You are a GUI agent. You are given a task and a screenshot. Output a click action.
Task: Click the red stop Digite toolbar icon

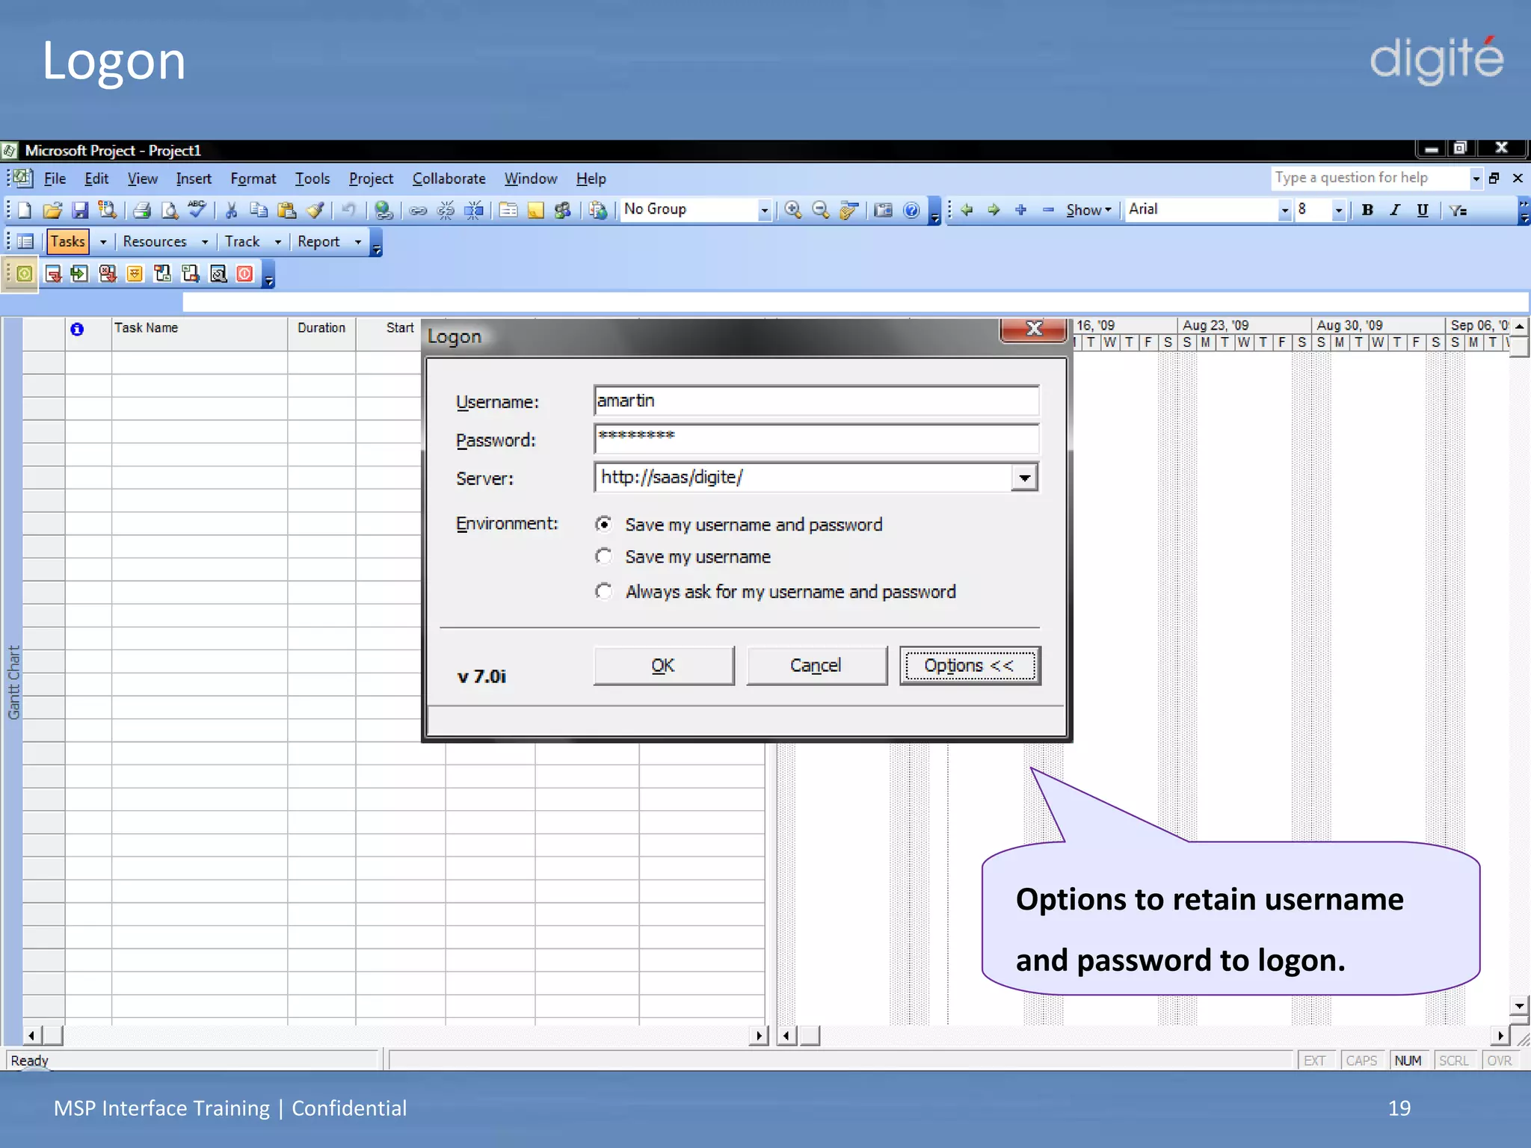coord(245,274)
